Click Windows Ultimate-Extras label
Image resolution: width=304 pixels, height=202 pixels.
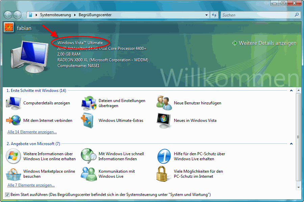point(121,121)
